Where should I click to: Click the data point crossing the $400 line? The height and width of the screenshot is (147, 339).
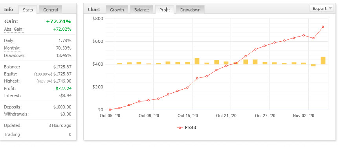click(x=236, y=63)
